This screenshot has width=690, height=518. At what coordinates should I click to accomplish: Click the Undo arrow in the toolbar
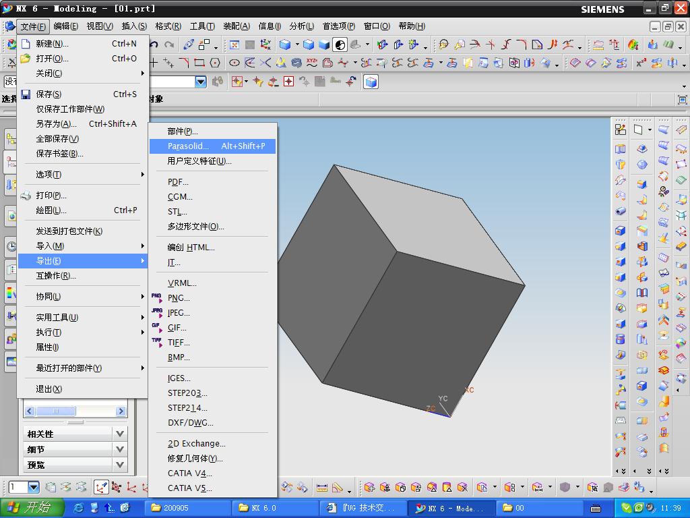pos(154,45)
